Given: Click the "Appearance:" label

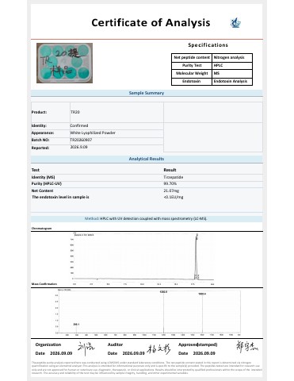Looking at the screenshot, I should click(x=43, y=133).
